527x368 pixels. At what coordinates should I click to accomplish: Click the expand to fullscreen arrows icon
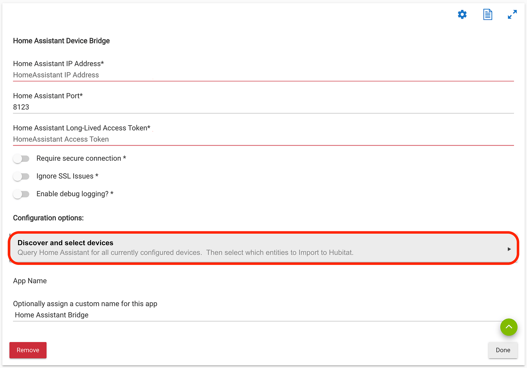(x=512, y=15)
